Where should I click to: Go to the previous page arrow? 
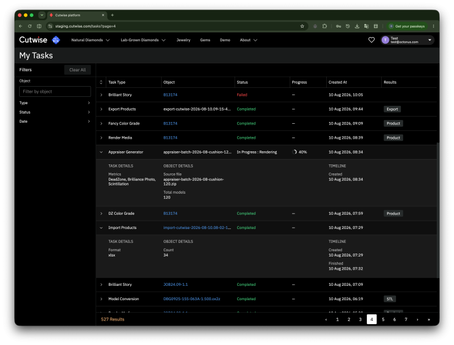[326, 319]
